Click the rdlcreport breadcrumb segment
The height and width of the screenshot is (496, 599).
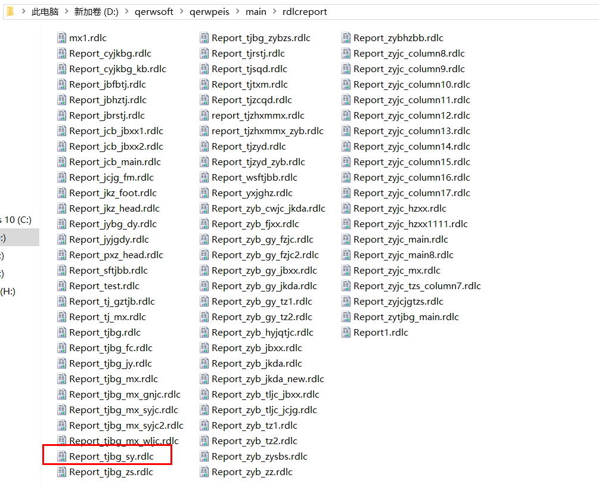pyautogui.click(x=305, y=12)
